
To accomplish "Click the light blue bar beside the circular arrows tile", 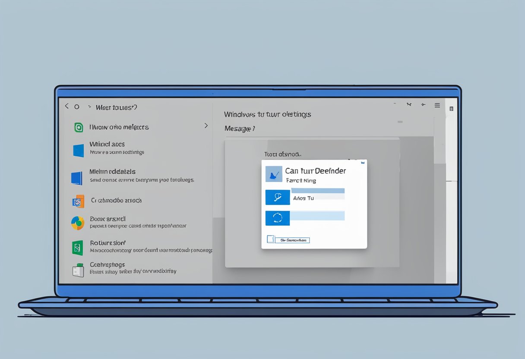I will (x=317, y=216).
